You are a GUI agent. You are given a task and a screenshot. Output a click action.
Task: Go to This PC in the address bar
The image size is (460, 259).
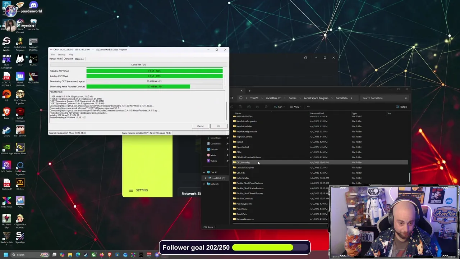click(x=254, y=98)
